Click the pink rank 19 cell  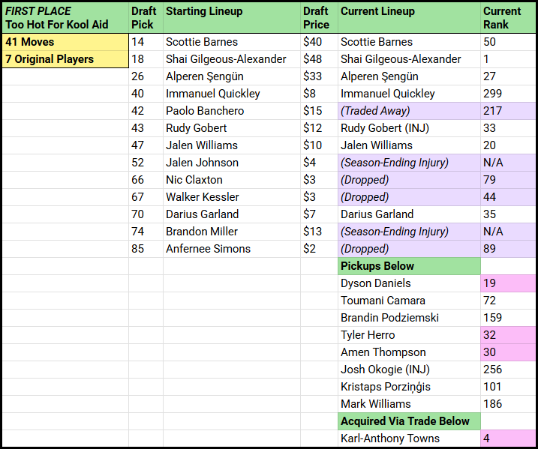pyautogui.click(x=506, y=283)
